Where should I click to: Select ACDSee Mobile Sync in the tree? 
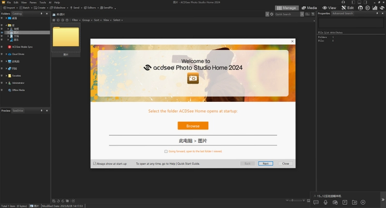(22, 47)
